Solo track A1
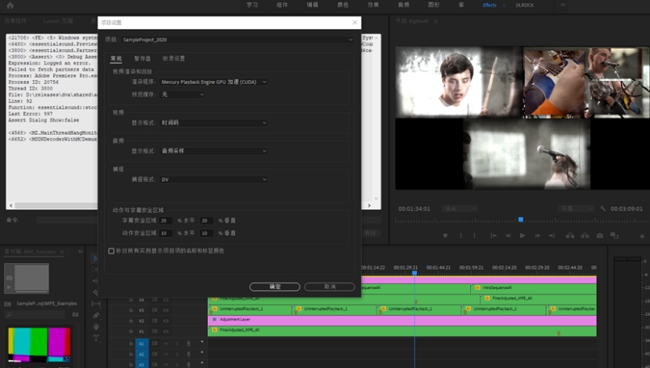The width and height of the screenshot is (650, 368). tap(177, 344)
